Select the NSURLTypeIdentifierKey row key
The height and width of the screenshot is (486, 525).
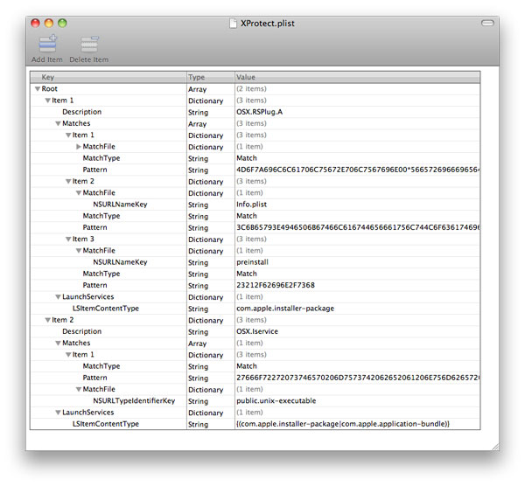click(134, 400)
